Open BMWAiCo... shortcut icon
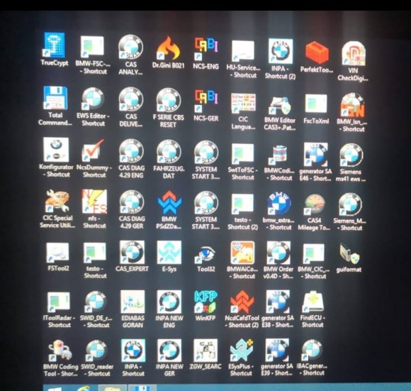The image size is (411, 391). coord(242,253)
